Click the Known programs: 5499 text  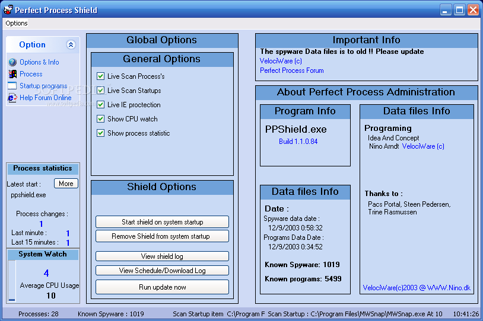coord(303,279)
